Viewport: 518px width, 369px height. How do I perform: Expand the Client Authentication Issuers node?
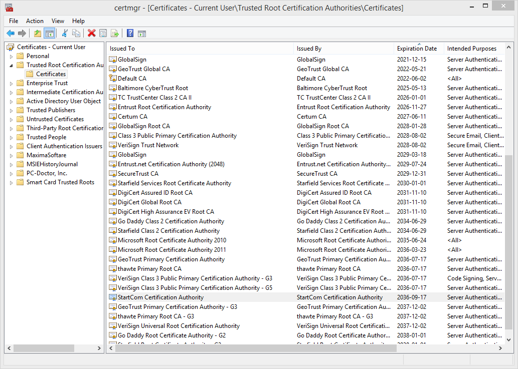point(11,146)
